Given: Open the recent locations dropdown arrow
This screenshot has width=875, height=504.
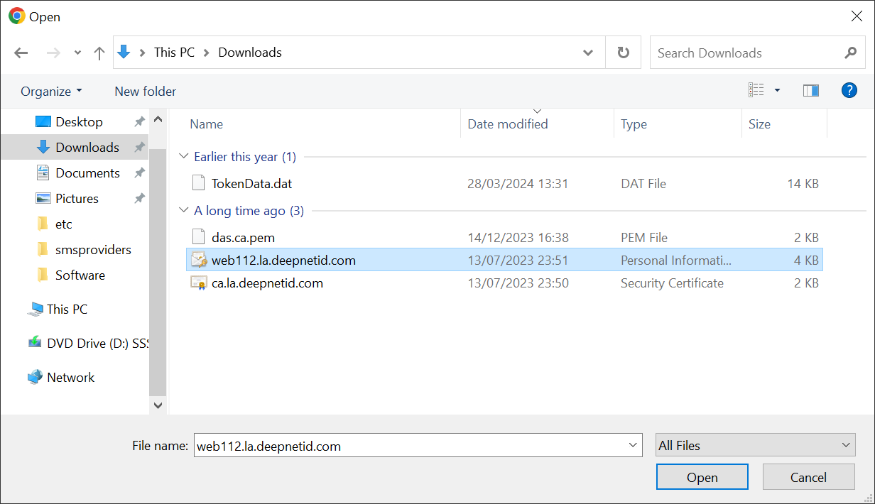Looking at the screenshot, I should pyautogui.click(x=77, y=53).
